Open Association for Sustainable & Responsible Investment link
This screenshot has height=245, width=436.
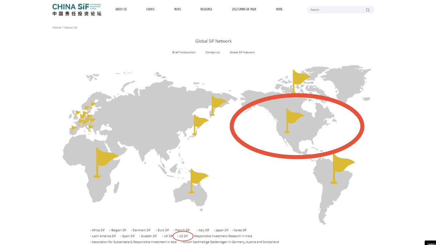click(134, 242)
